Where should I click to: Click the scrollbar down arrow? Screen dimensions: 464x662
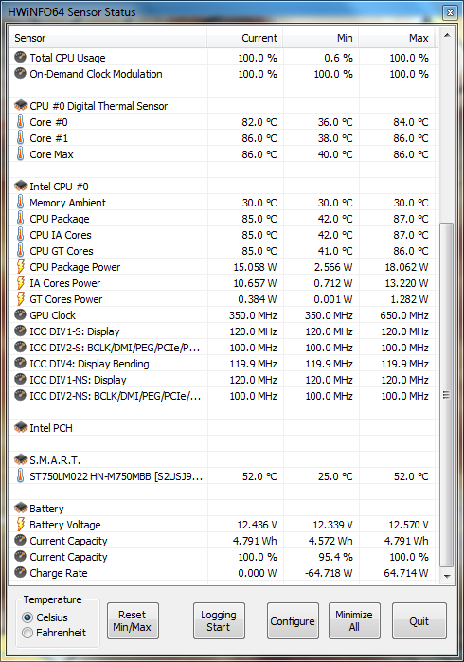click(447, 576)
